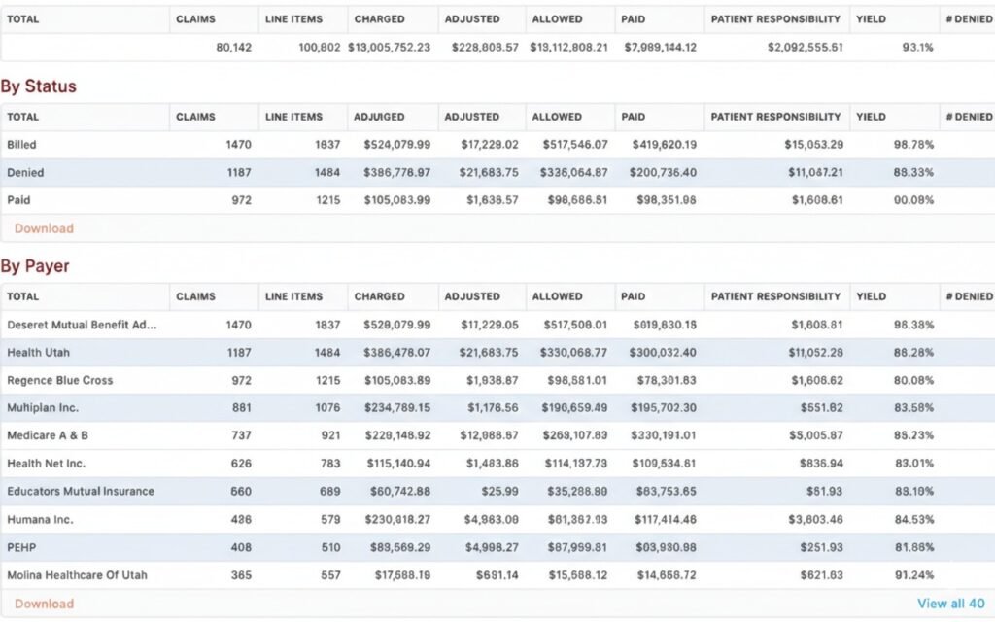995x622 pixels.
Task: Click Patient Responsibility header in By Payer table
Action: coord(774,296)
